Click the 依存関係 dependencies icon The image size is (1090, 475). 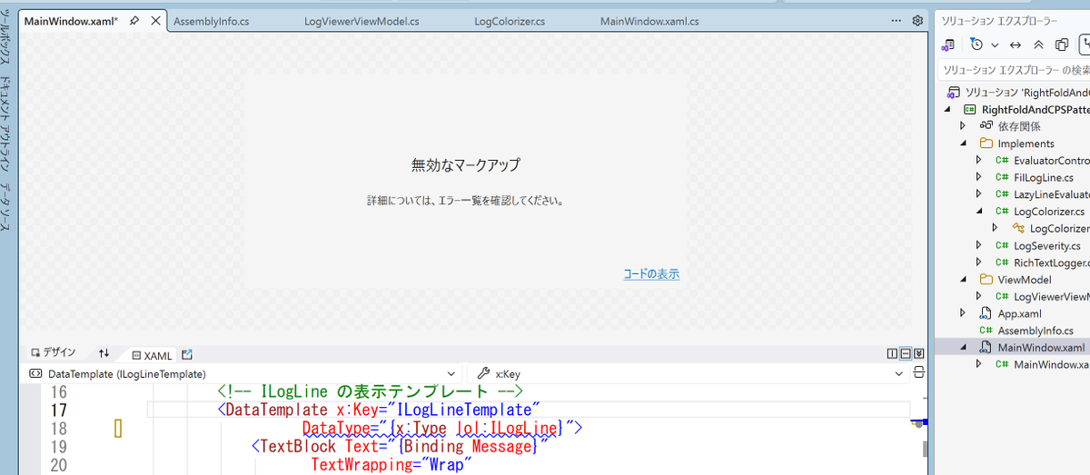pyautogui.click(x=986, y=126)
